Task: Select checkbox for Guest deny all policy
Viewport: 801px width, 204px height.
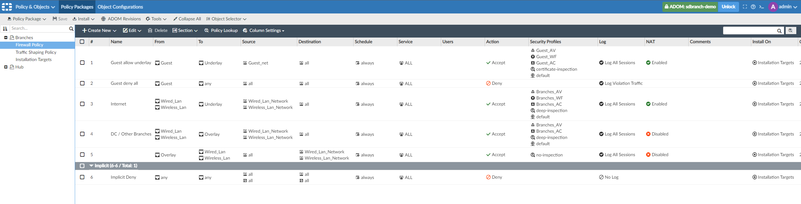Action: (x=82, y=83)
